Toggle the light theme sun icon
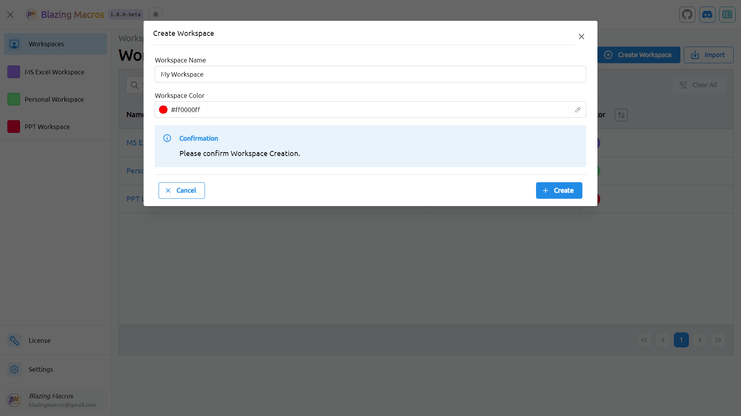This screenshot has height=416, width=741. pos(156,15)
